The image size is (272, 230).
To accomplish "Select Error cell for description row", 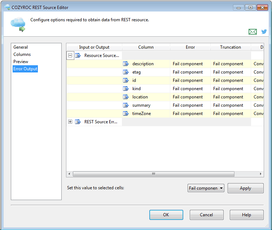I will 190,64.
